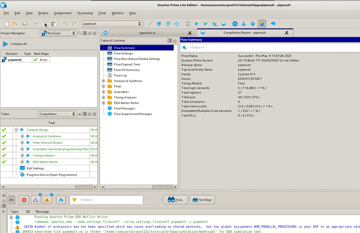Close the pipemult.sv tab
The width and height of the screenshot is (360, 233).
tap(190, 33)
